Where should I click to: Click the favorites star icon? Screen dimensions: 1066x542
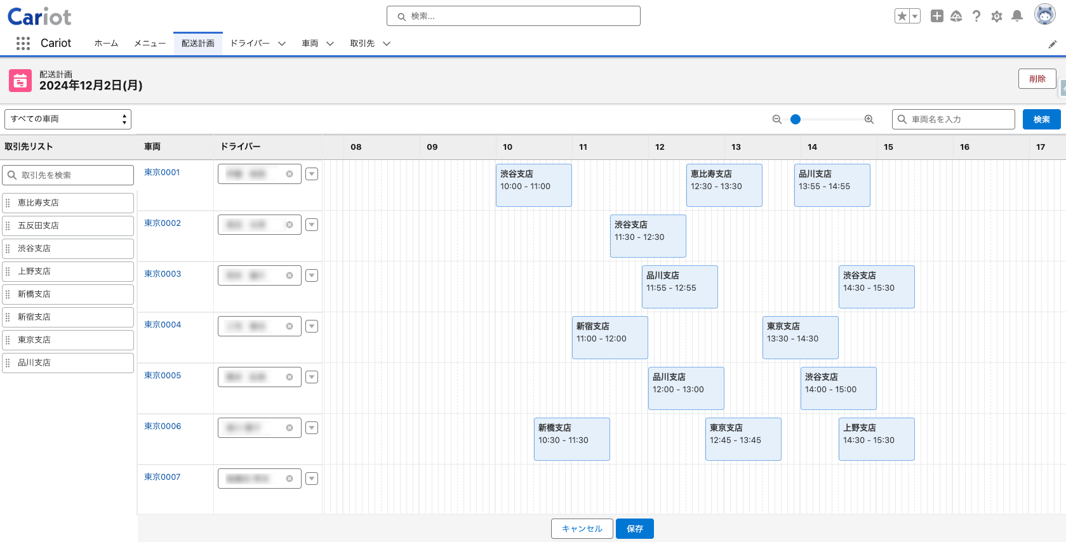902,17
